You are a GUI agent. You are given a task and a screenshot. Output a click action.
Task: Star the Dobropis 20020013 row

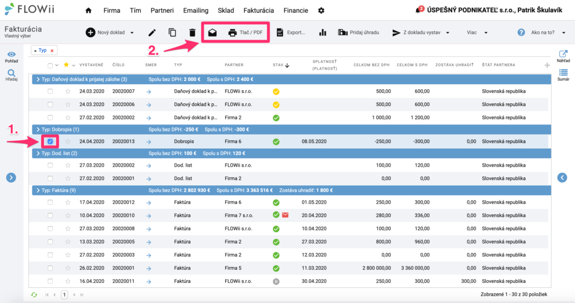(x=68, y=141)
